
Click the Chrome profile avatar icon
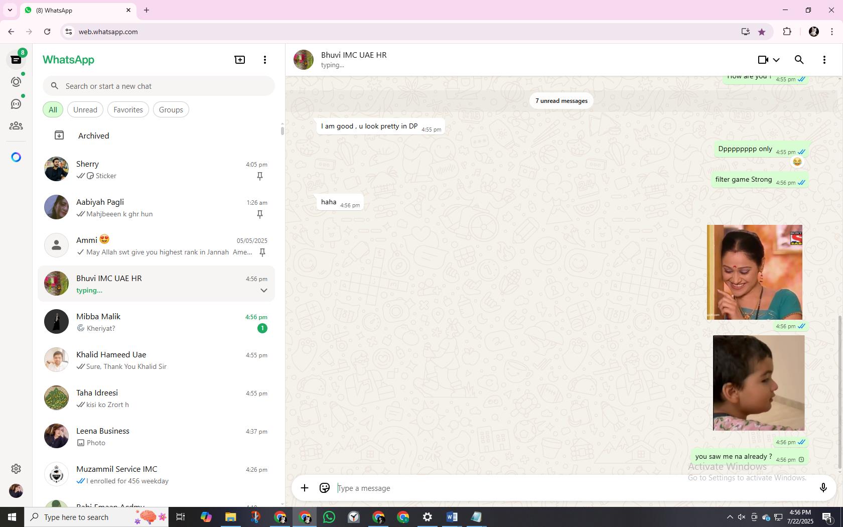[814, 32]
